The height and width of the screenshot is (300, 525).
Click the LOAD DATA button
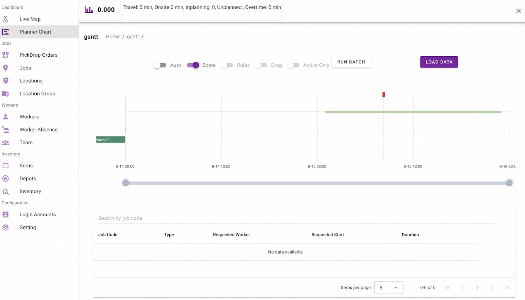(439, 62)
